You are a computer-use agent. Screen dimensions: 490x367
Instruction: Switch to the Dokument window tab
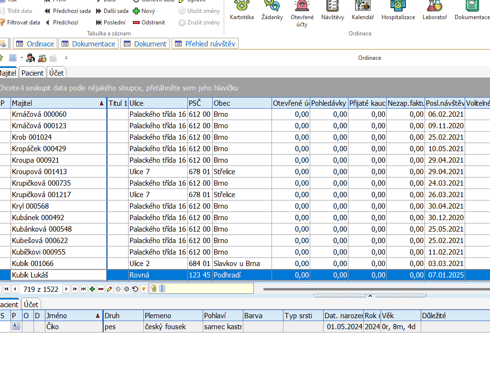point(145,44)
